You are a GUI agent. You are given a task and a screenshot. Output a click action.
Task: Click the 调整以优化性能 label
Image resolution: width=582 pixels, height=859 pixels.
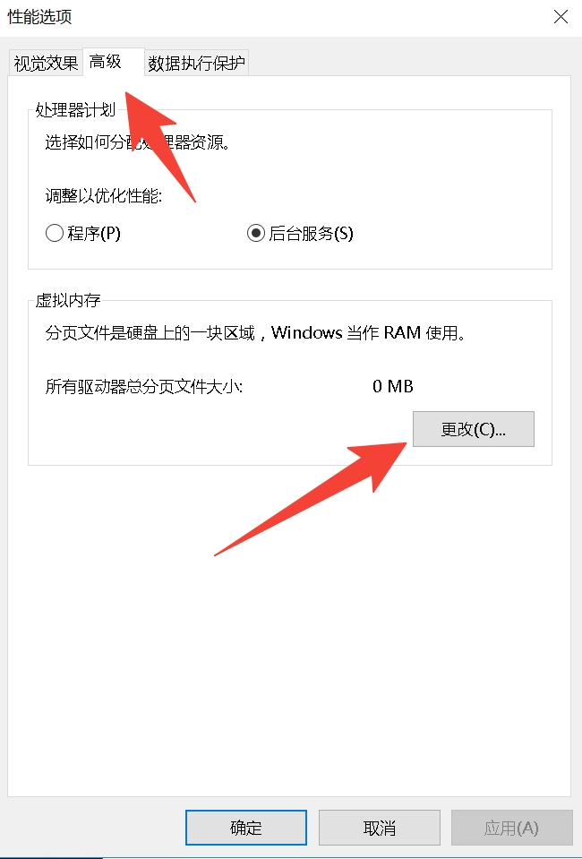pos(104,195)
